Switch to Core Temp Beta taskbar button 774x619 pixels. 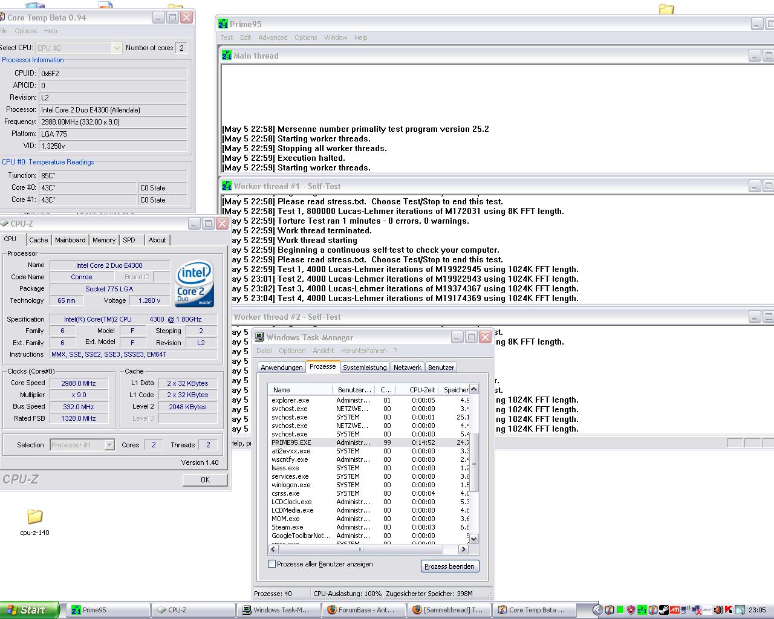coord(535,610)
